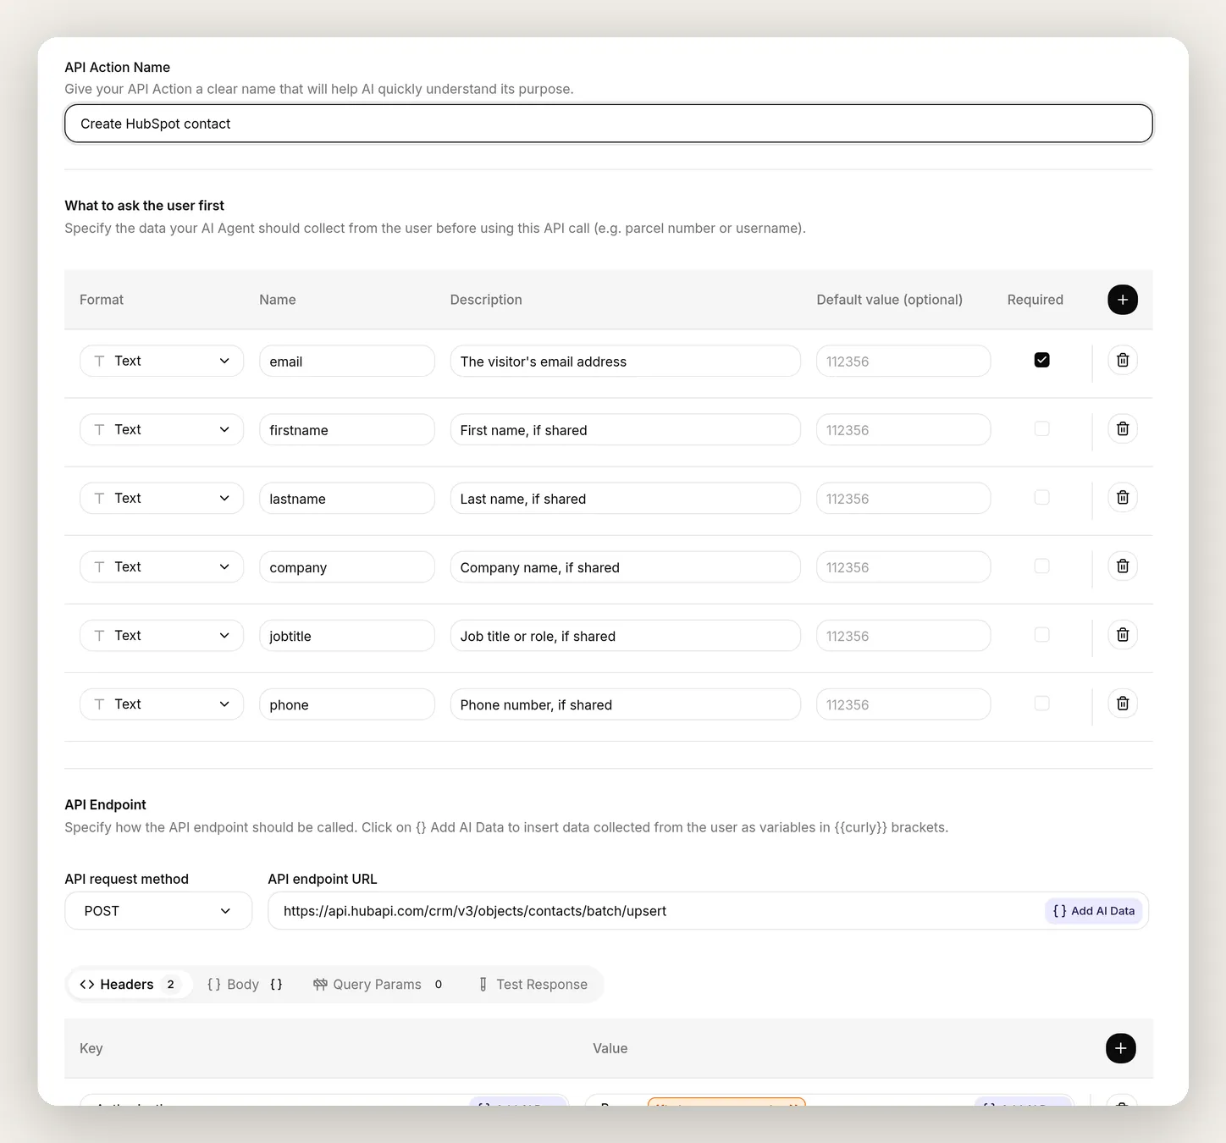Edit description "Phone number, if shared"

pyautogui.click(x=625, y=704)
